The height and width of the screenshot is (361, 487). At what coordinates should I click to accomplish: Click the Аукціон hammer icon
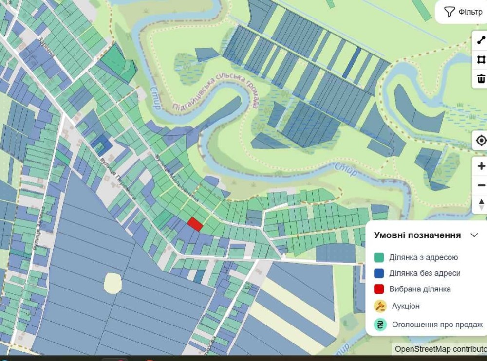[x=380, y=306]
